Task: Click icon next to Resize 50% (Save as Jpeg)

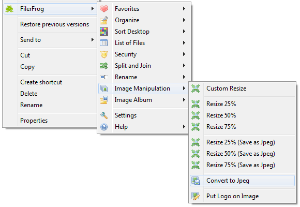Action: click(196, 154)
